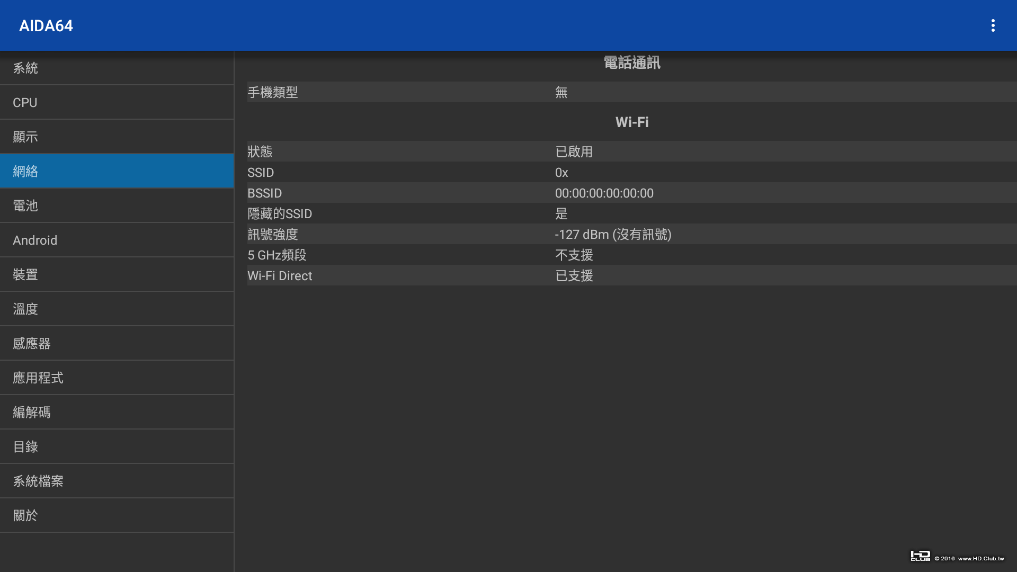Open the 顯示 section

pyautogui.click(x=117, y=137)
